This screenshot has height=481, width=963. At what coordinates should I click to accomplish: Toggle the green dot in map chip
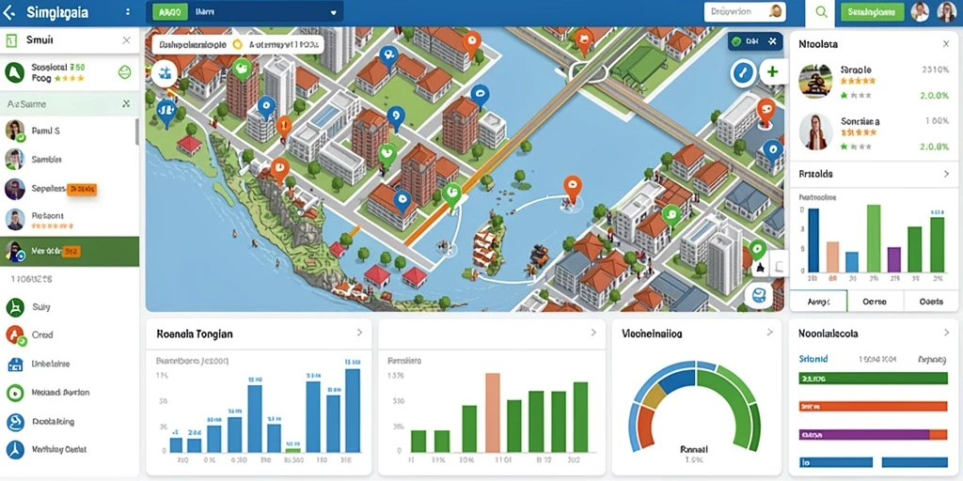pyautogui.click(x=737, y=41)
